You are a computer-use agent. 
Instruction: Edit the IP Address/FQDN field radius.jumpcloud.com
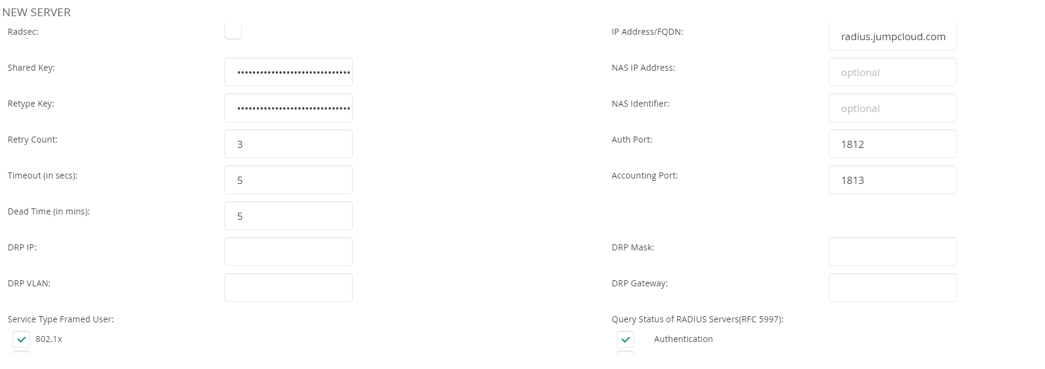pyautogui.click(x=893, y=37)
